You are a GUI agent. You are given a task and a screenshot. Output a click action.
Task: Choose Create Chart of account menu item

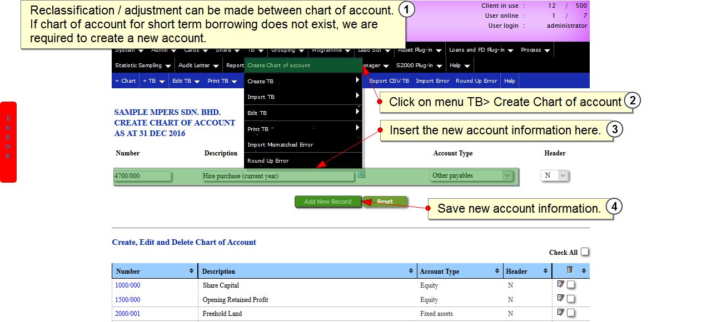tap(303, 66)
